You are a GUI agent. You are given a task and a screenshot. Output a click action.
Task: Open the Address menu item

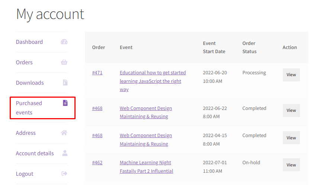tap(26, 133)
